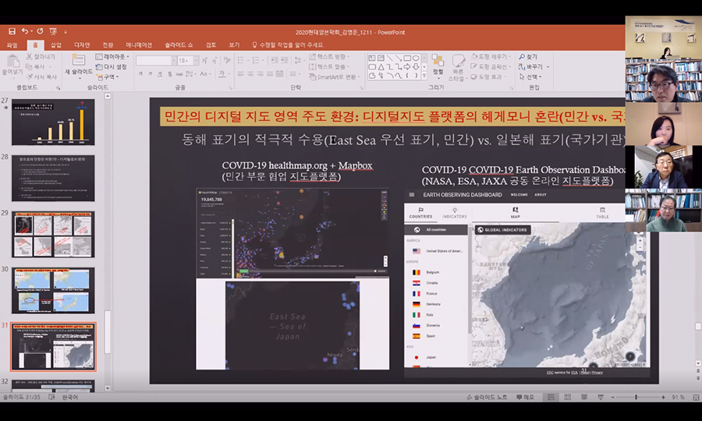
Task: Align text left
Action: coord(240,74)
